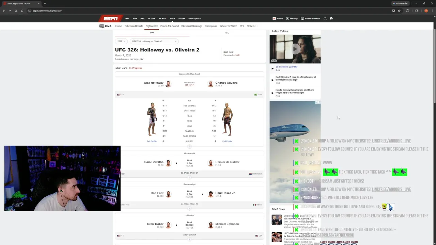Click Max Holloway's headshot avatar
This screenshot has height=245, width=436.
coord(168,84)
